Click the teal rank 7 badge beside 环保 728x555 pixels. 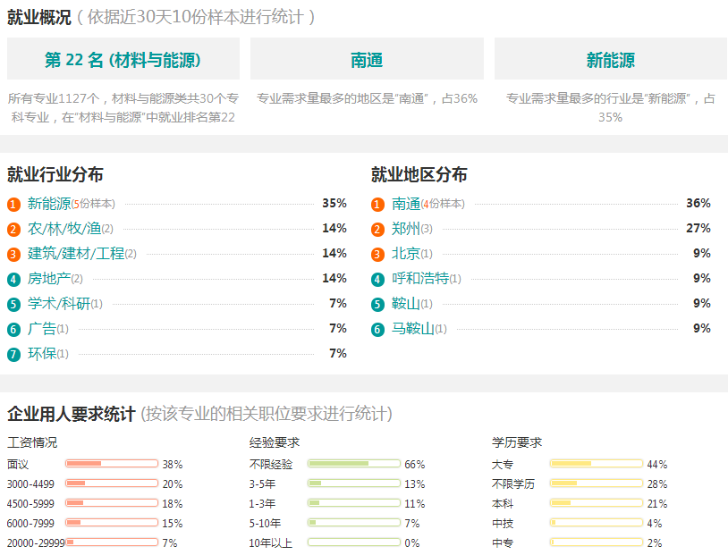pyautogui.click(x=13, y=355)
